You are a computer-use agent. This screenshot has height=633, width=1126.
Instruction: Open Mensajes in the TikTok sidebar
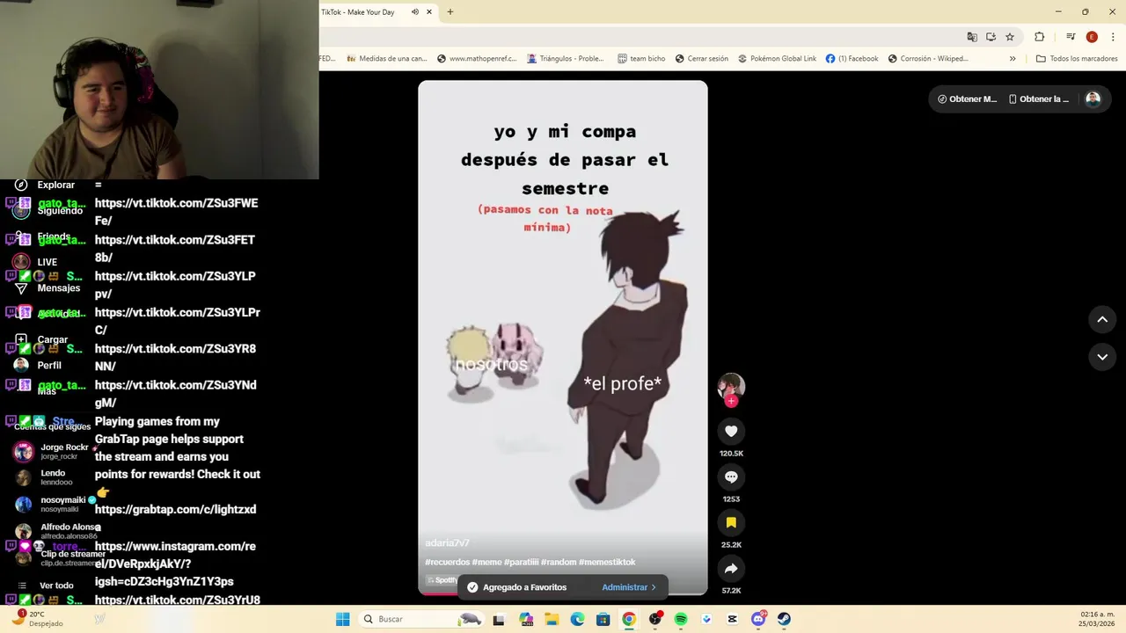(47, 287)
